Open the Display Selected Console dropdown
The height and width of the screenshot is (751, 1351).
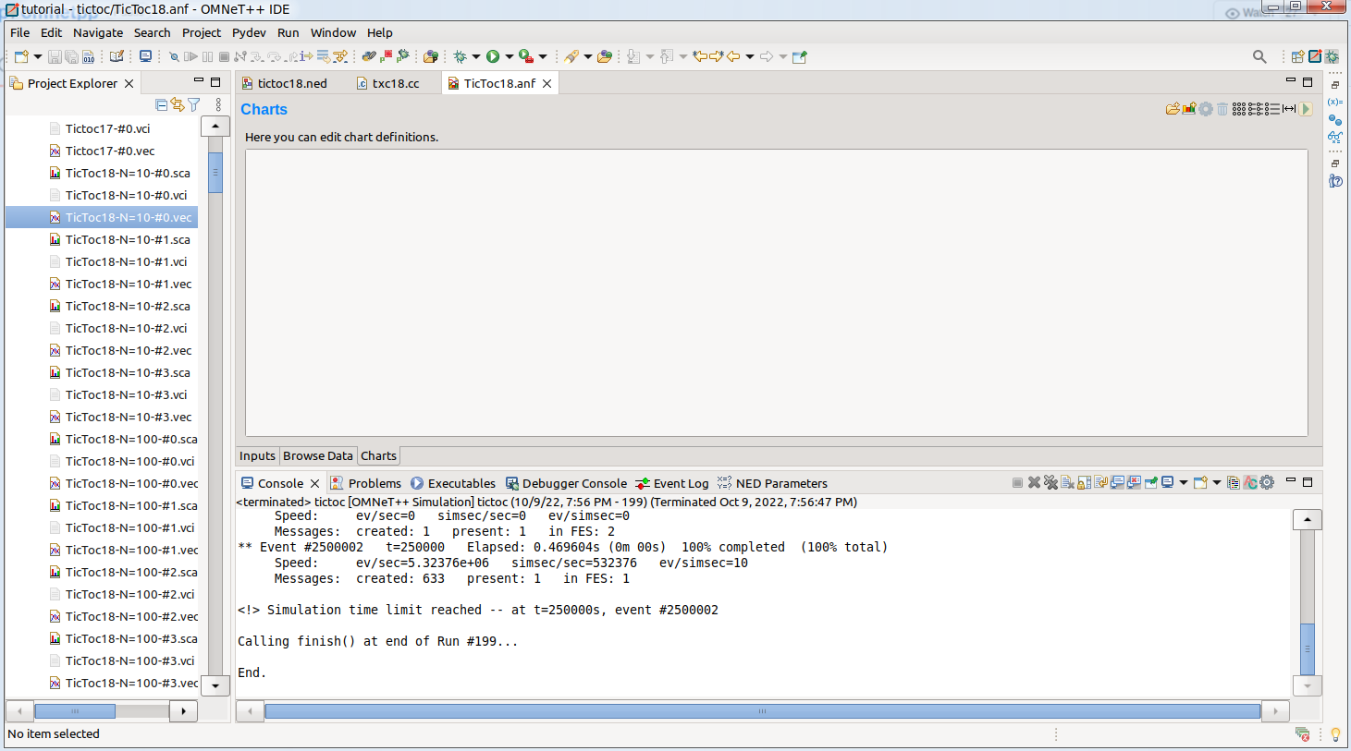pos(1184,482)
